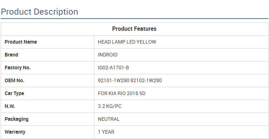Click the divider line under Product Description

tap(135, 18)
